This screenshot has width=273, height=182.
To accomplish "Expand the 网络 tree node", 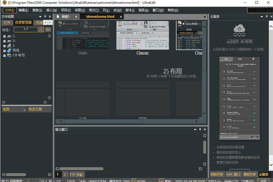I will pos(4,51).
